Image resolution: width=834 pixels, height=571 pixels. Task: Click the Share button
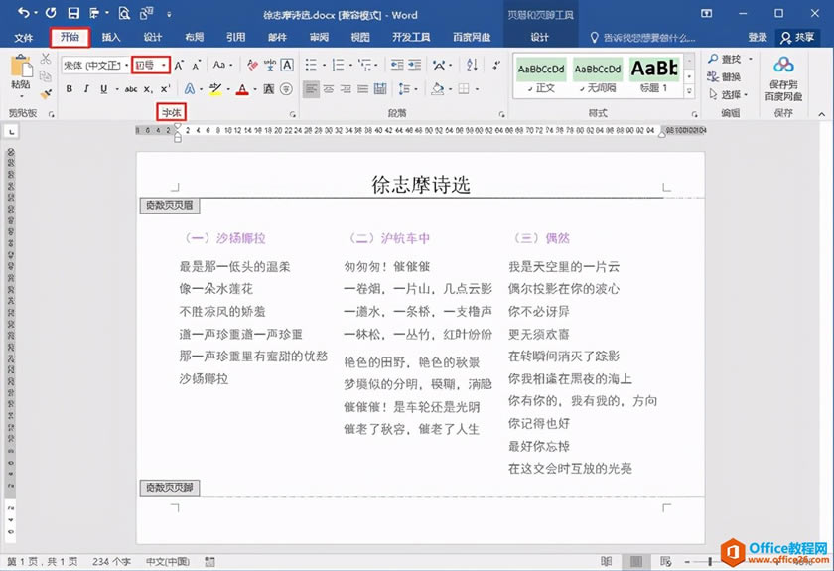[x=797, y=37]
